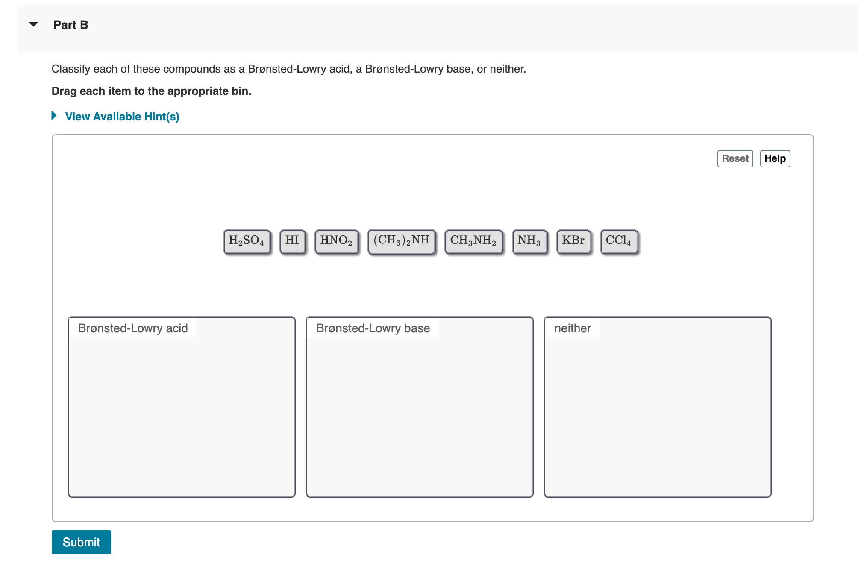
Task: Click the Part B disclosure triangle
Action: 34,24
